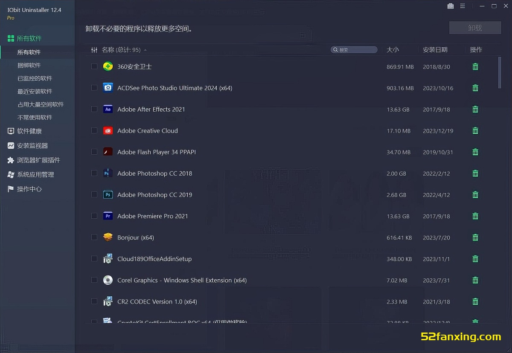The width and height of the screenshot is (512, 353).
Task: Check the box for 360安全卫士
Action: point(94,67)
